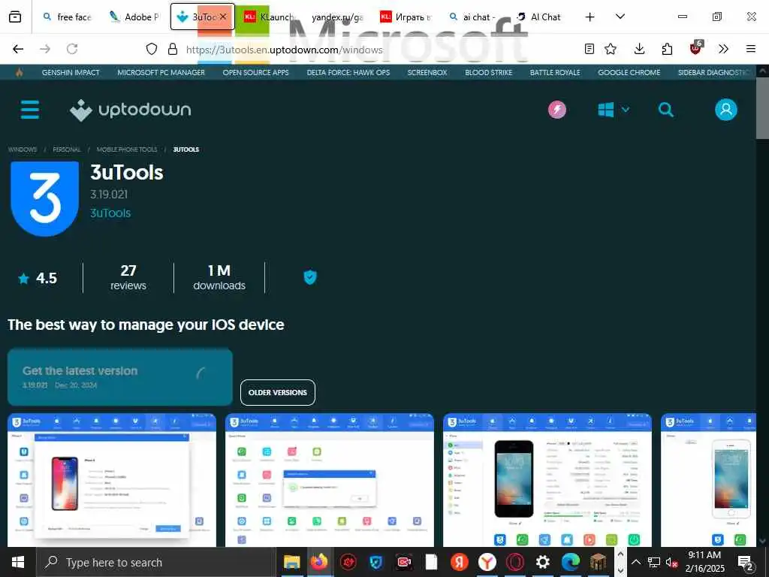Open first screenshot with iPhone X dialog
769x577 pixels.
point(112,480)
